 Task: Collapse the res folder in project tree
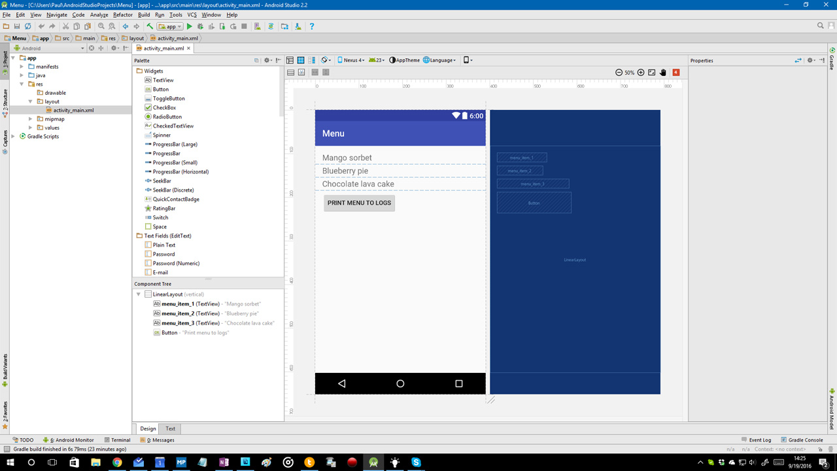21,84
